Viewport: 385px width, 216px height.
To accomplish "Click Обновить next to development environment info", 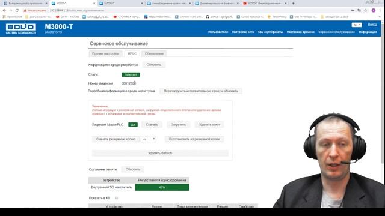I will 154,65.
